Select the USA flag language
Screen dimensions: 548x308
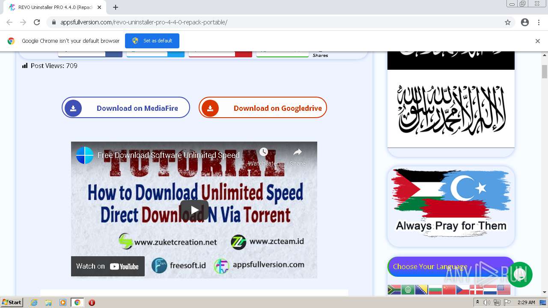(x=504, y=290)
